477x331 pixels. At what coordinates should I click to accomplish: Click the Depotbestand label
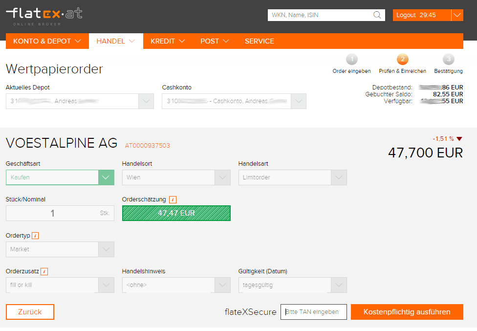point(392,88)
